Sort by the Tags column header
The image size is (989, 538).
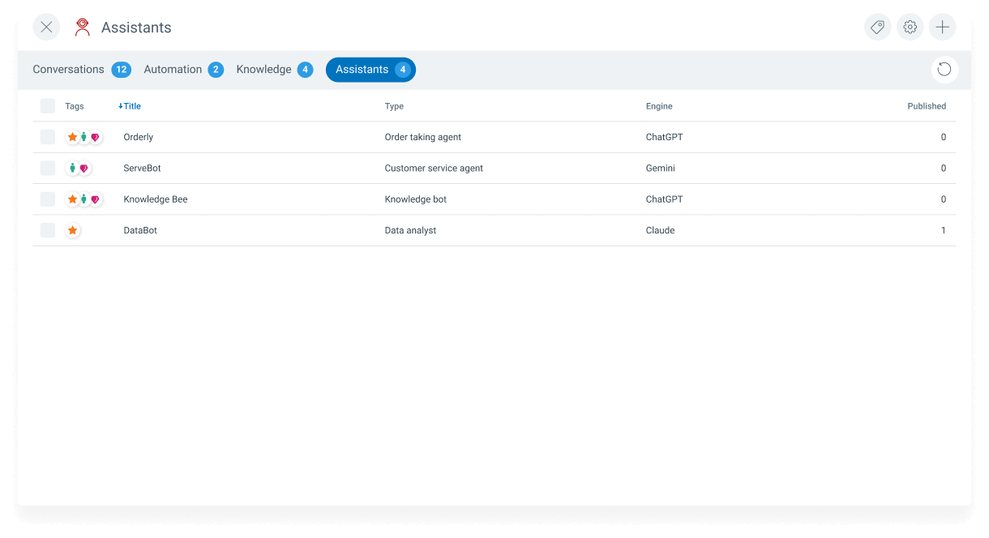coord(75,106)
